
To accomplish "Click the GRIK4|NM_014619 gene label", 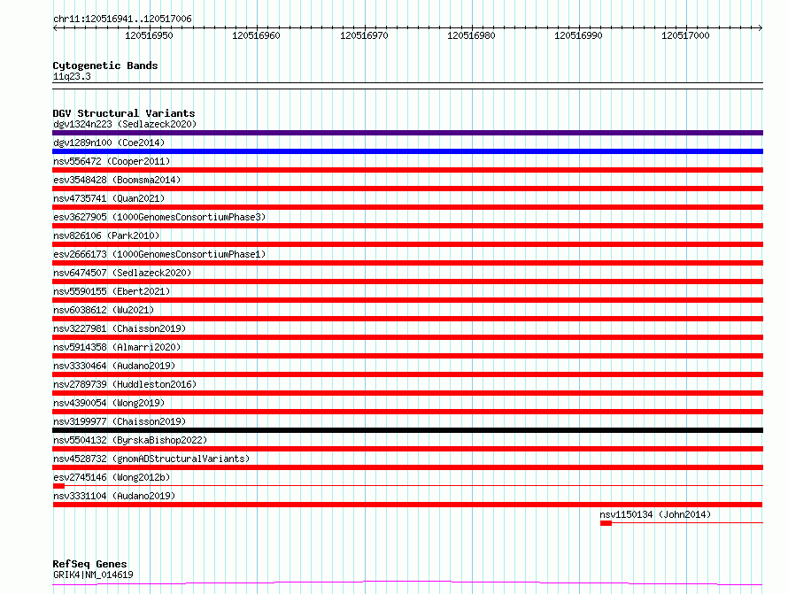I will (x=93, y=575).
